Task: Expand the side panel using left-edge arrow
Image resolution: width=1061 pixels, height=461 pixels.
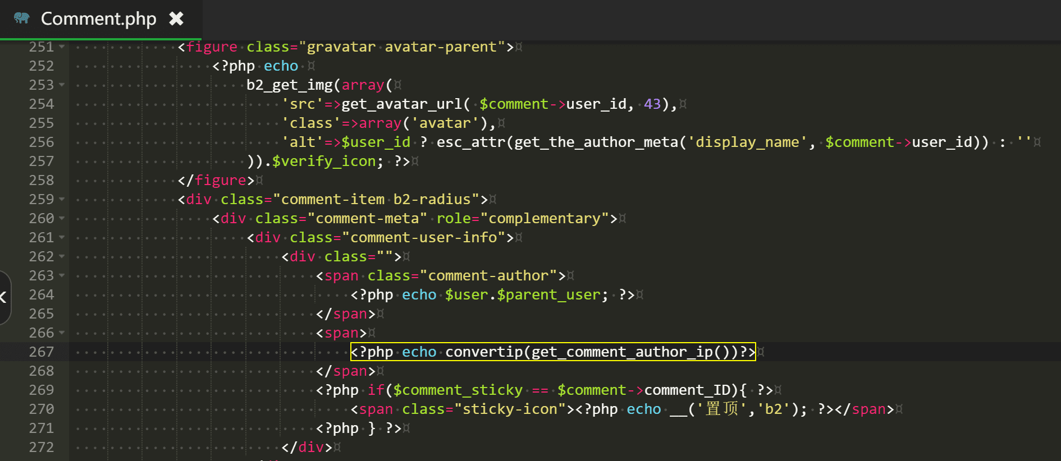Action: pos(3,297)
